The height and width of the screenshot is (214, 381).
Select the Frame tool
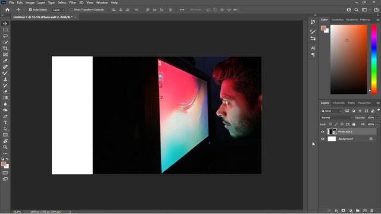5,55
